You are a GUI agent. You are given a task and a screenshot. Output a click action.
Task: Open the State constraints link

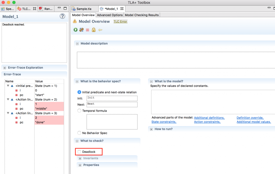click(164, 122)
